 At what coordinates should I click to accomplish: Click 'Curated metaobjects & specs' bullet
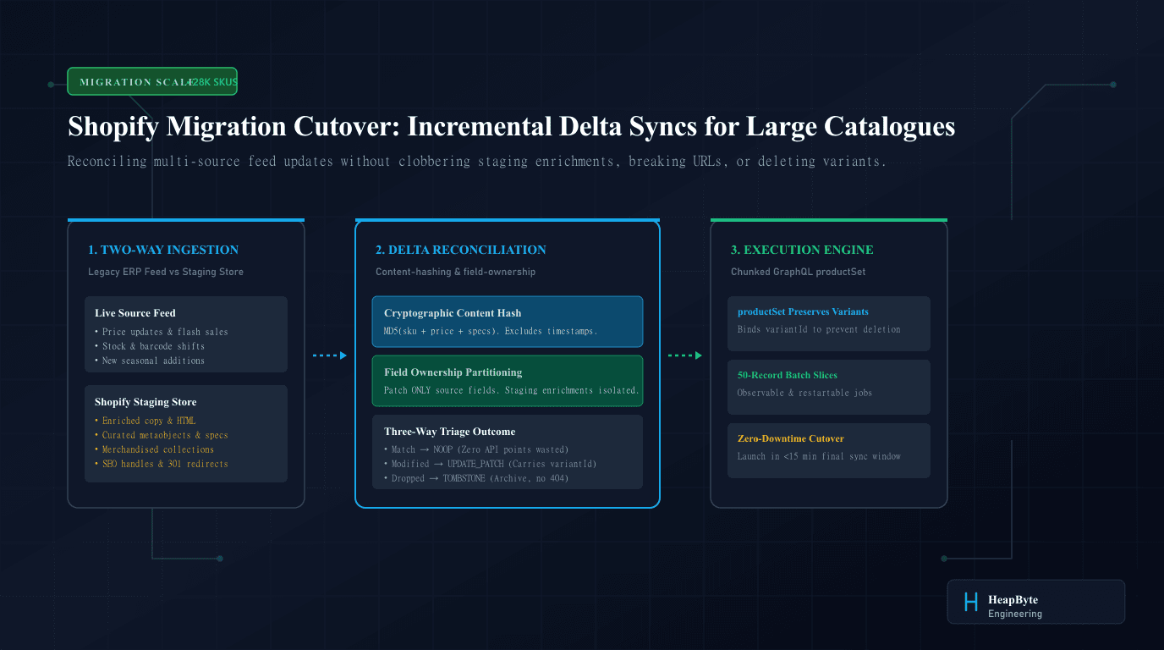click(162, 435)
